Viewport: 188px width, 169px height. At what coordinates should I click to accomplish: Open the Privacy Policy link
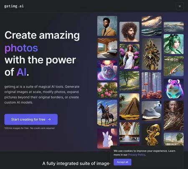tap(137, 155)
